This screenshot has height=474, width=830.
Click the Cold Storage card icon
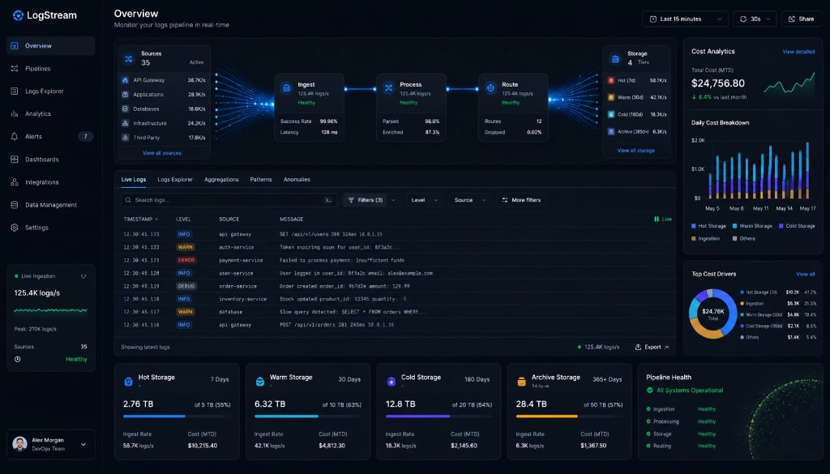pyautogui.click(x=391, y=382)
